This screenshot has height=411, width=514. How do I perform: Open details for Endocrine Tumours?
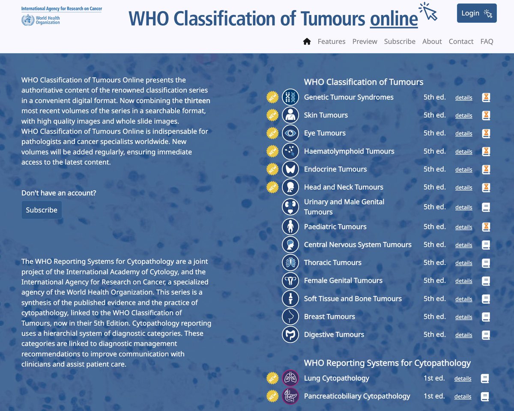[463, 170]
